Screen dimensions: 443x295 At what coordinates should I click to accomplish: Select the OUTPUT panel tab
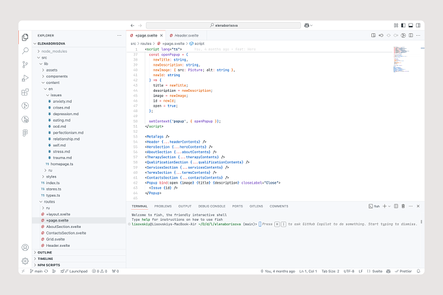click(x=185, y=206)
